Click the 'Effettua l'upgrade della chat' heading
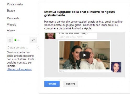This screenshot has height=94, width=130. pos(80,14)
